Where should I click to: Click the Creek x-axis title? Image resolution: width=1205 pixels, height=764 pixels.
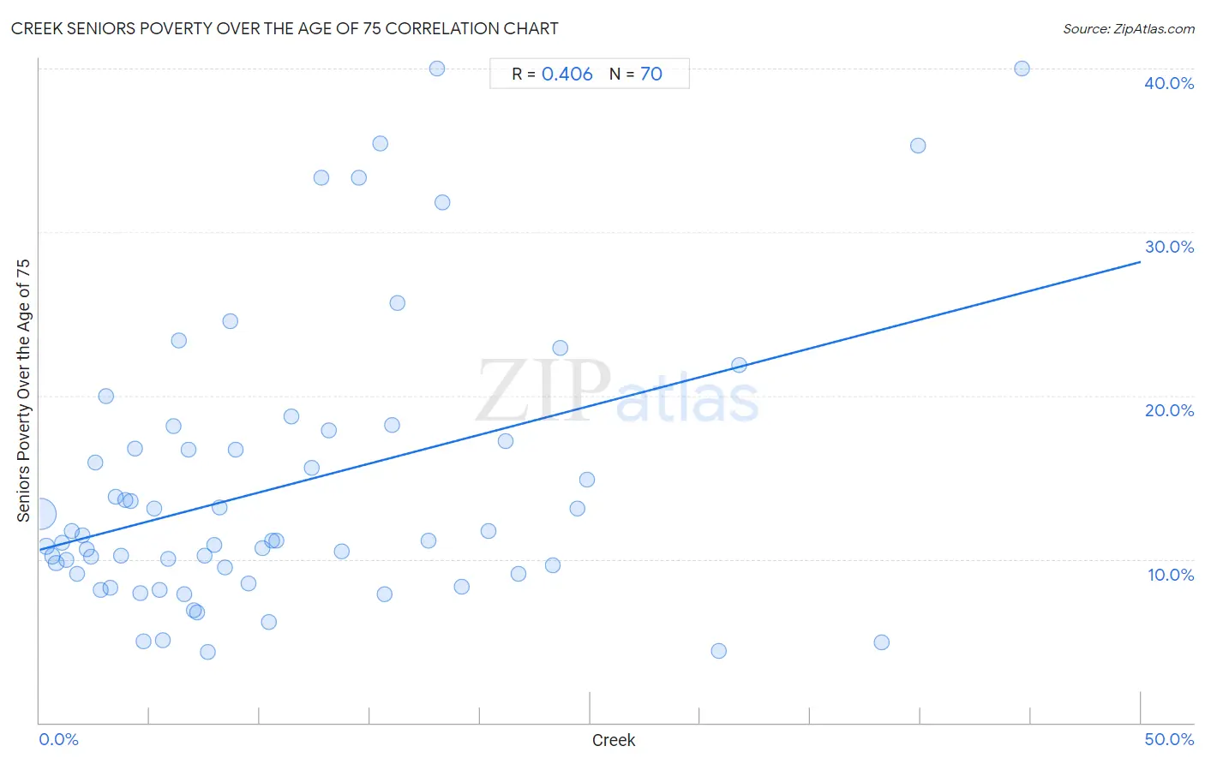614,740
